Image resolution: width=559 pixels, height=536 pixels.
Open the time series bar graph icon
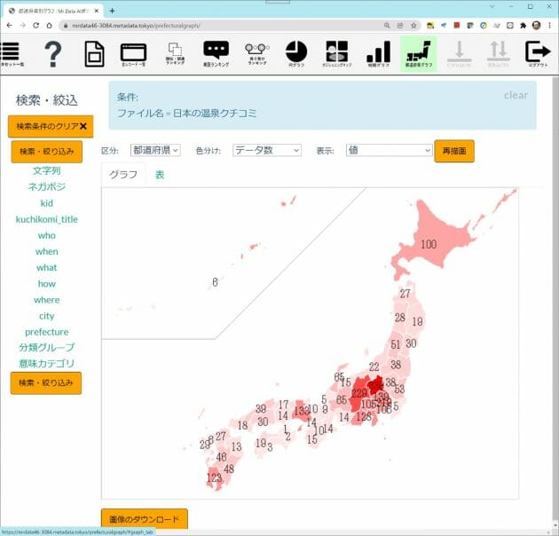tap(378, 54)
